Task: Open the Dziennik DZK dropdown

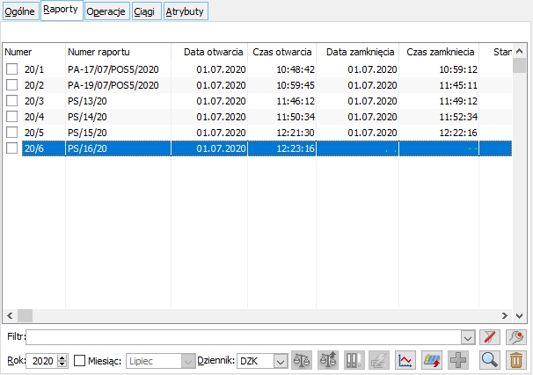Action: (281, 361)
